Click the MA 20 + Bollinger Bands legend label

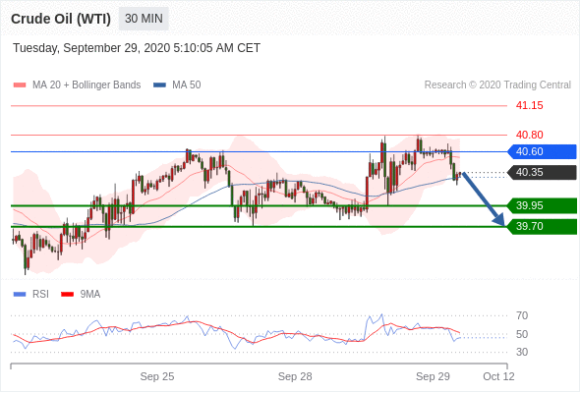point(87,85)
